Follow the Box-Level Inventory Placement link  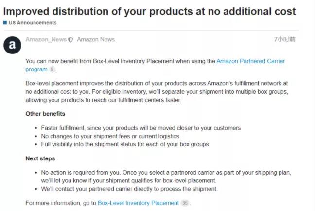[138, 203]
